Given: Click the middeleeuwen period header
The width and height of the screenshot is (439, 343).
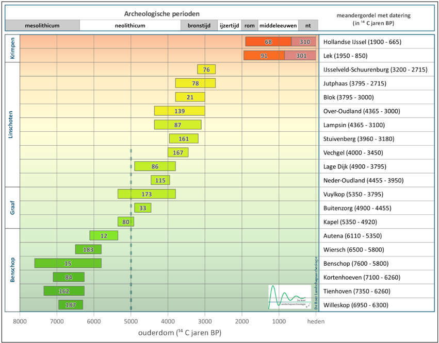Looking at the screenshot, I should click(x=278, y=25).
